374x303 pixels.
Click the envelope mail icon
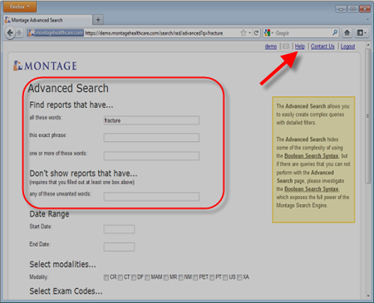(x=286, y=46)
